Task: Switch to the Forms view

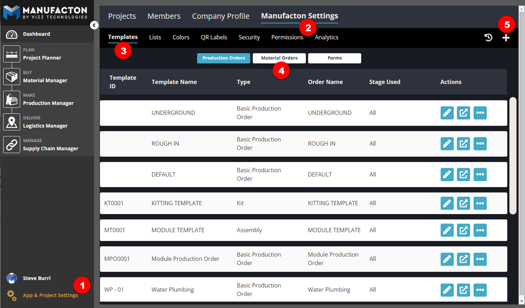Action: 334,58
